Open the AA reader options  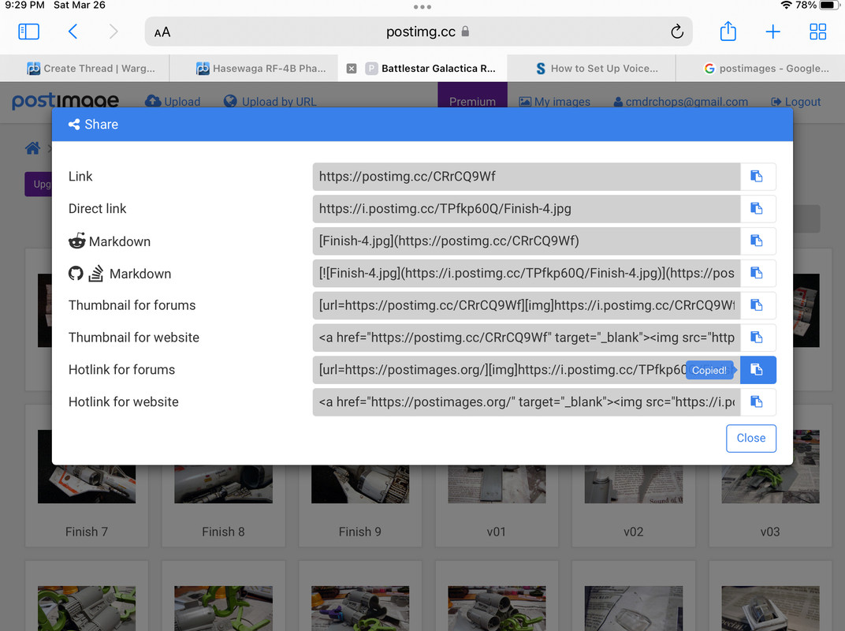tap(162, 32)
